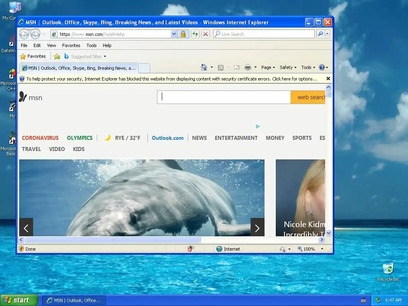Open the View menu
Viewport: 408px width, 306px height.
tap(51, 45)
